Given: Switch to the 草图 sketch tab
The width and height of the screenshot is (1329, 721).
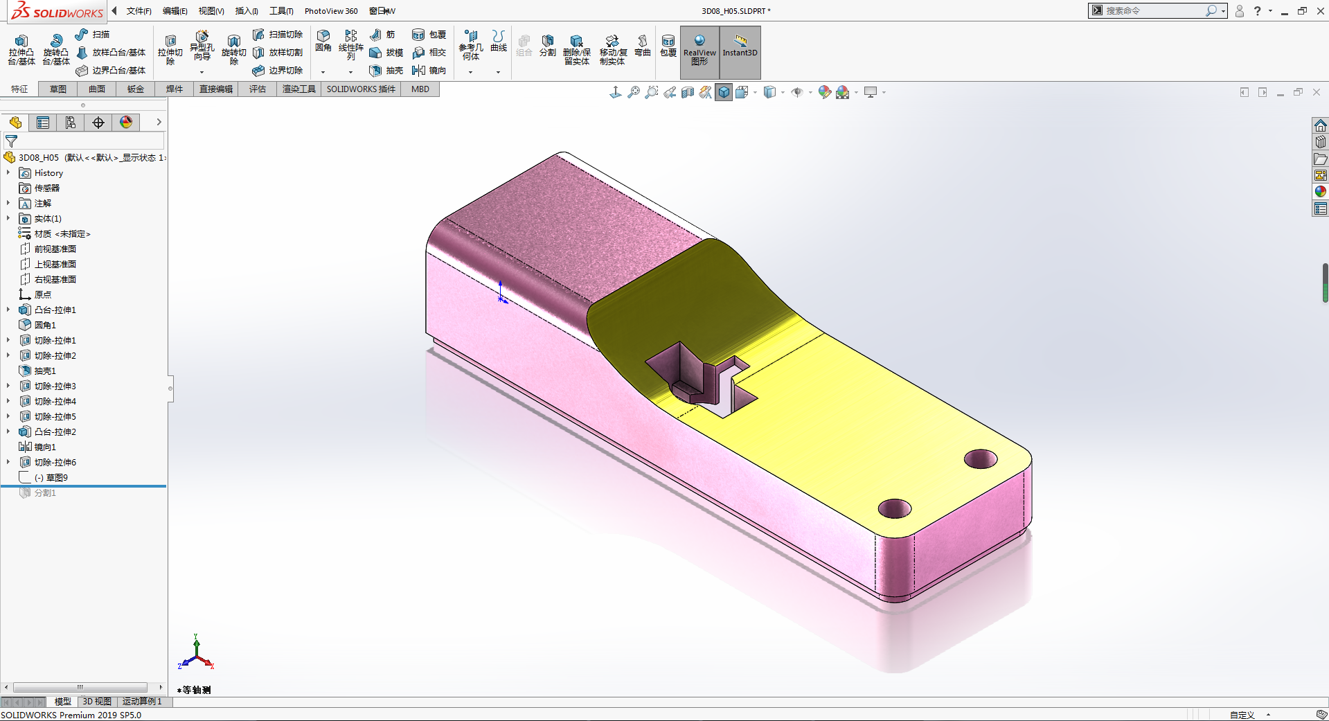Looking at the screenshot, I should tap(58, 89).
